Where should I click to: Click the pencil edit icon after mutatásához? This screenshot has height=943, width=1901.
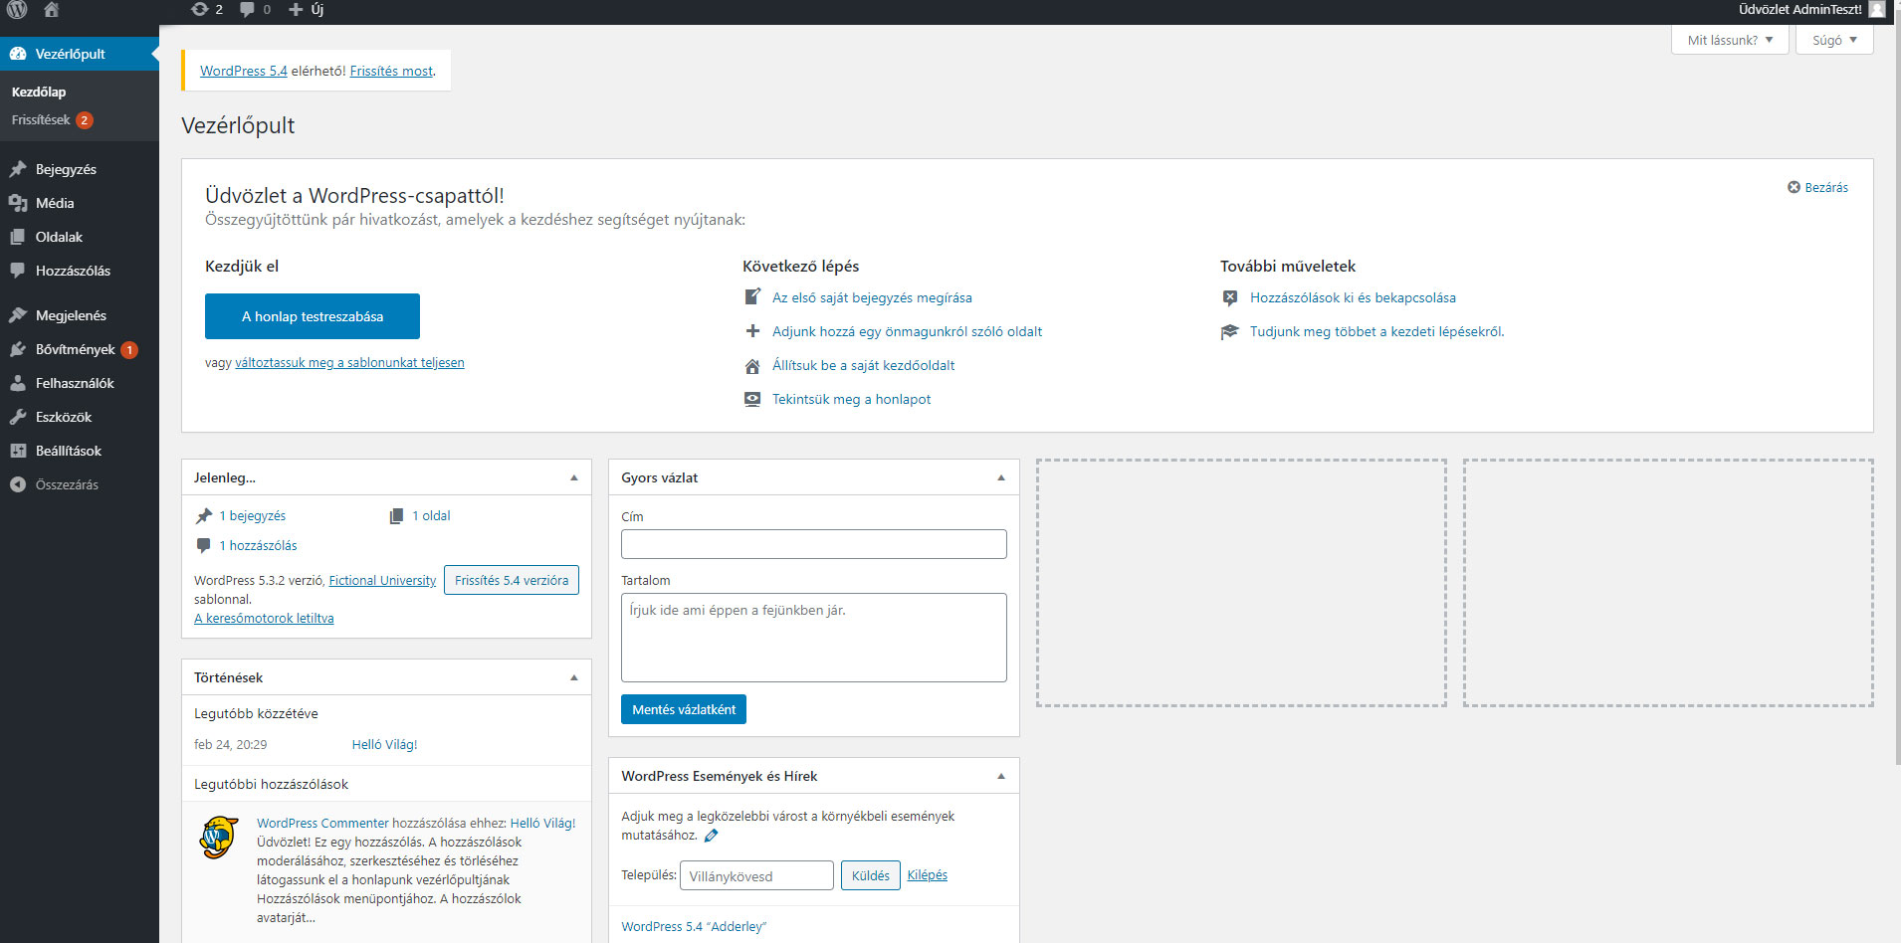(711, 836)
